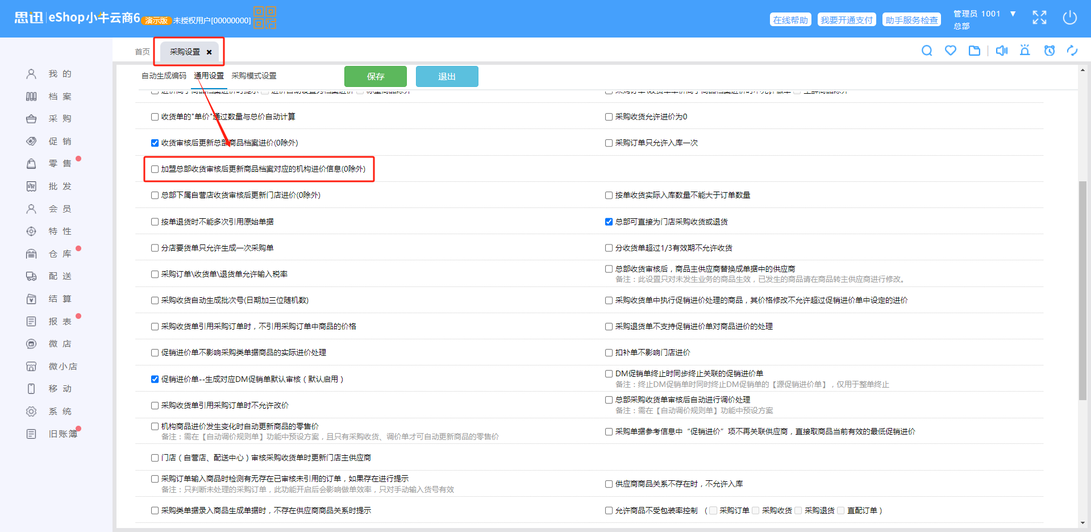This screenshot has width=1091, height=532.
Task: Expand the 管理员 1001 user dropdown
Action: point(1013,14)
